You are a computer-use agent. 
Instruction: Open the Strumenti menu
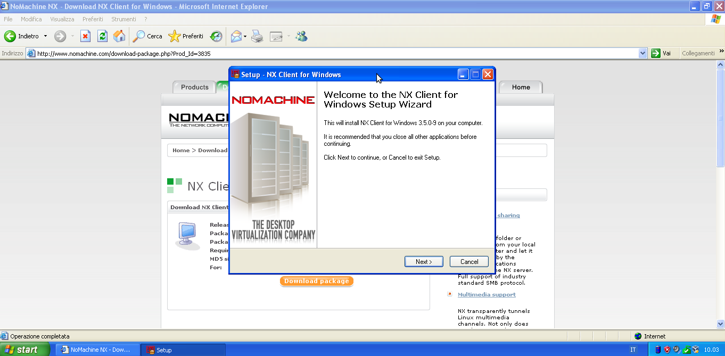pos(123,19)
